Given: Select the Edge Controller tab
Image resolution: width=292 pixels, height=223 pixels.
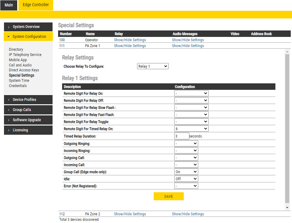Looking at the screenshot, I should [36, 5].
